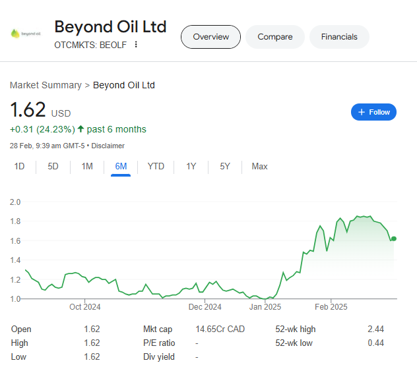417x369 pixels.
Task: Click the Dec 2024 axis label
Action: pyautogui.click(x=205, y=307)
